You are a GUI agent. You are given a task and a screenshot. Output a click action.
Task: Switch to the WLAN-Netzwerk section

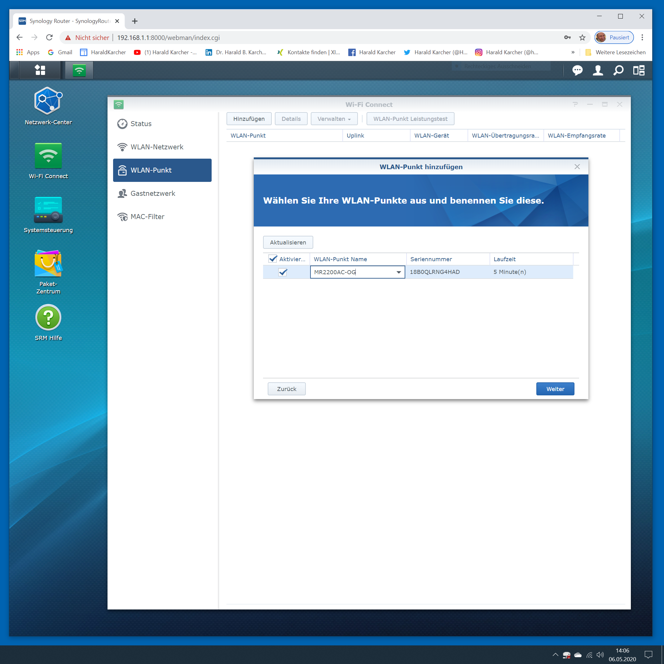(x=157, y=147)
